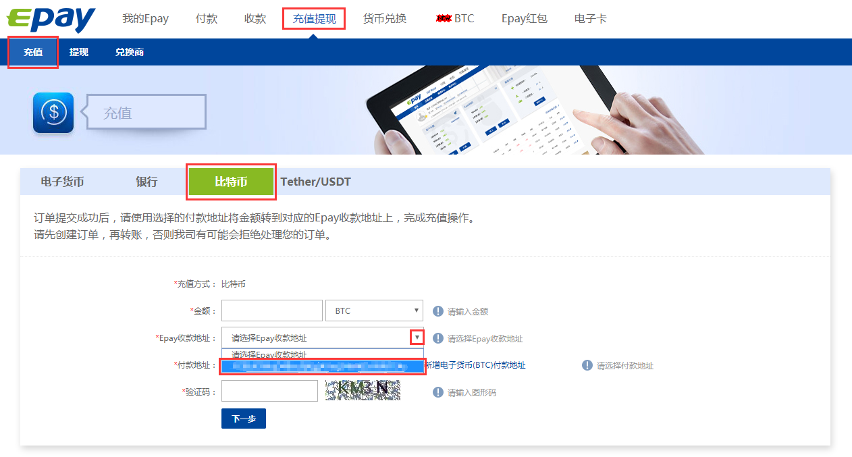Open the 充值提现 menu
Viewport: 852px width, 457px height.
pyautogui.click(x=314, y=18)
